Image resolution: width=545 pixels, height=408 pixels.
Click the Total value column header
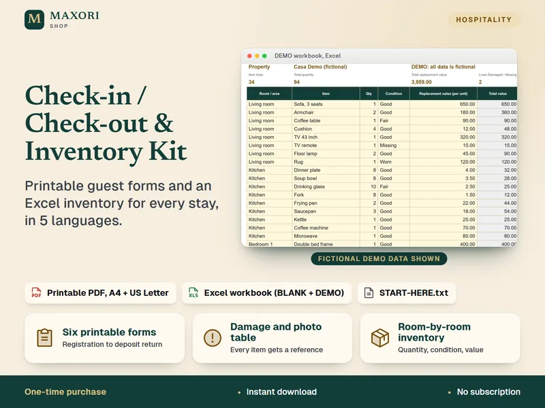(497, 94)
